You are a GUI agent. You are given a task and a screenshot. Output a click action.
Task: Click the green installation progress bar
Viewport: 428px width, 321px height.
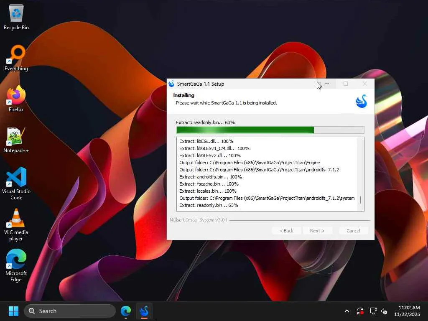[270, 130]
